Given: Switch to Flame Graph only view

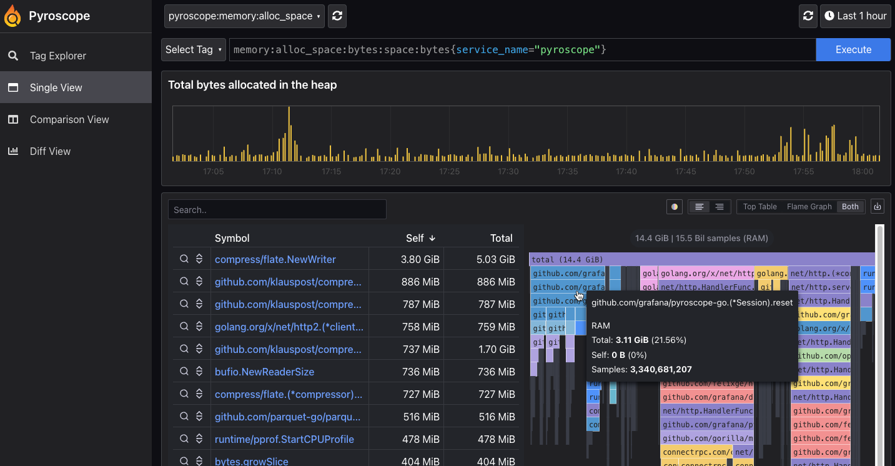Looking at the screenshot, I should click(808, 206).
